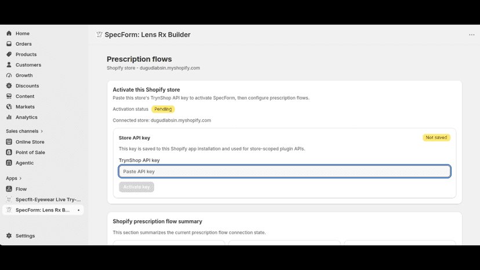Click the Flow app icon
This screenshot has height=270, width=480.
(x=9, y=189)
